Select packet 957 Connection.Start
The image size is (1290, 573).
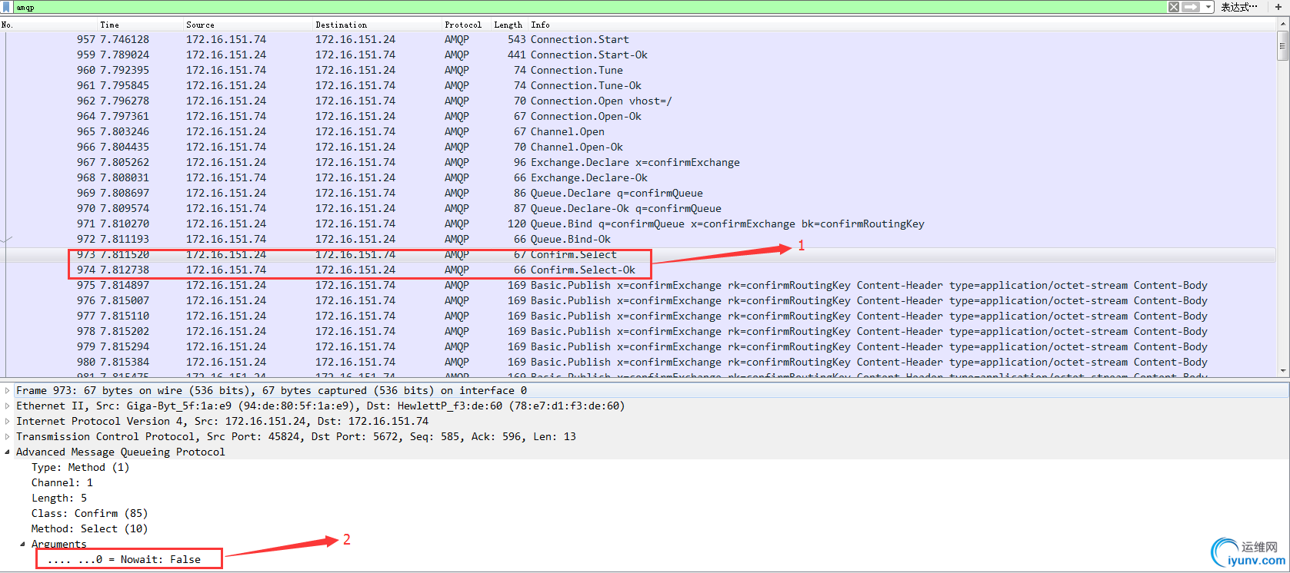638,39
